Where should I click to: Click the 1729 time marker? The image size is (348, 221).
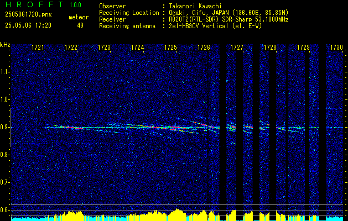point(303,48)
